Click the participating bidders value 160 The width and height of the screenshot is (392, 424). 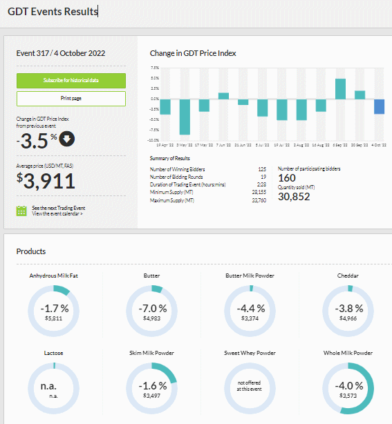click(287, 178)
